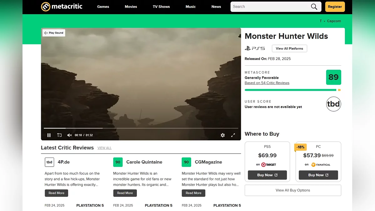Viewport: 375px width, 211px height.
Task: Open video settings gear
Action: 222,135
